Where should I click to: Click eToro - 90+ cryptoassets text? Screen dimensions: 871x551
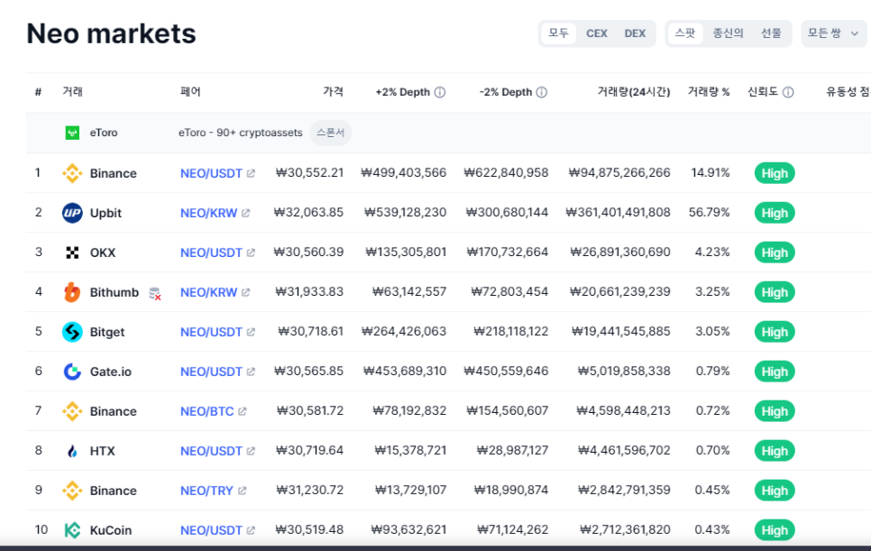point(241,133)
